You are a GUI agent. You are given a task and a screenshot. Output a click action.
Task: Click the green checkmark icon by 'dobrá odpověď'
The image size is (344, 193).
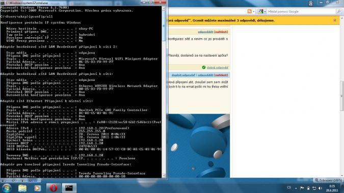point(203,67)
